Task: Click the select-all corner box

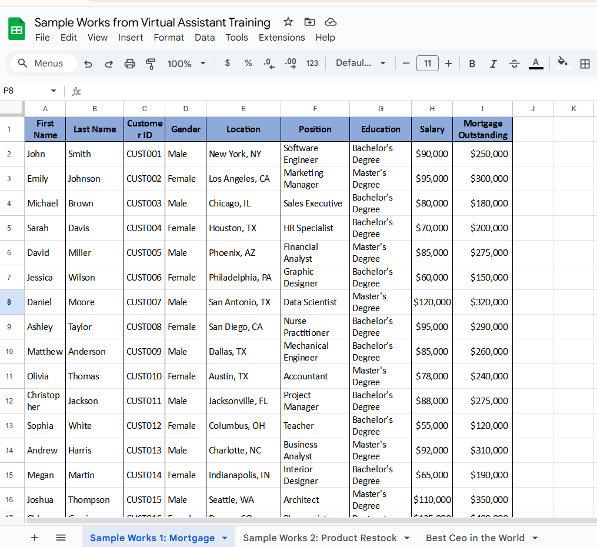Action: 11,108
